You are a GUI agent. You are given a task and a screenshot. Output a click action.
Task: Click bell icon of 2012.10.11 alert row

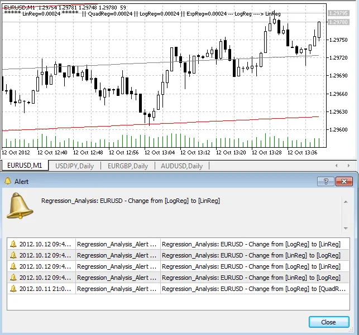pos(13,289)
